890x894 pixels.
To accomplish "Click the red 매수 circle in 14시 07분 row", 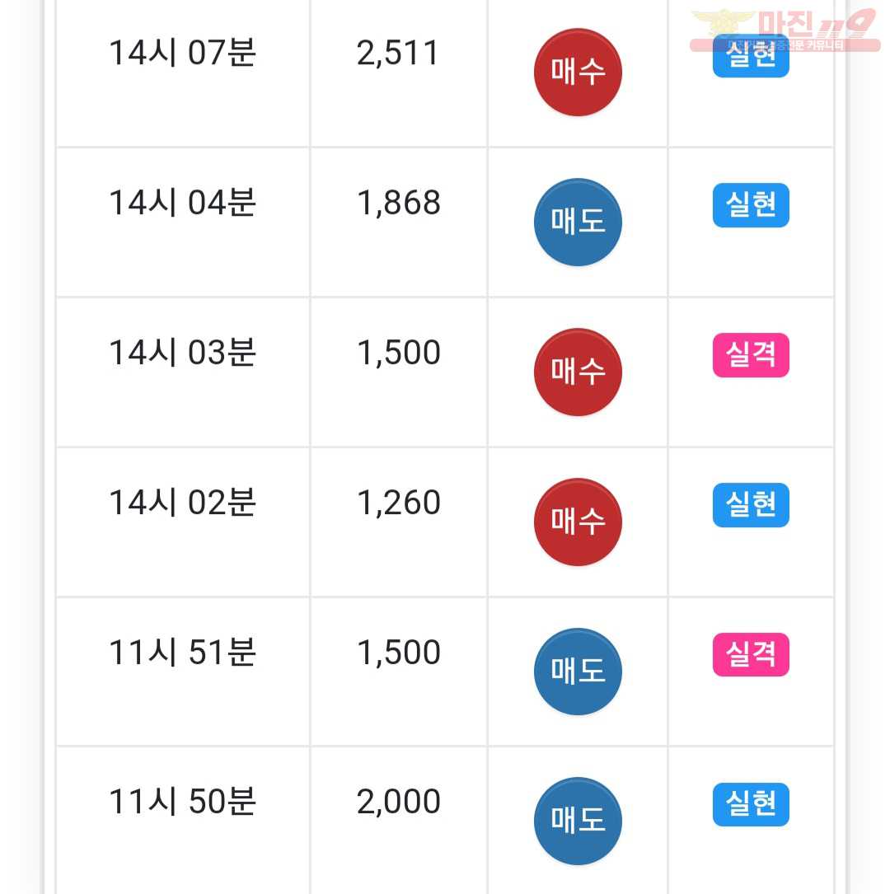I will (578, 72).
